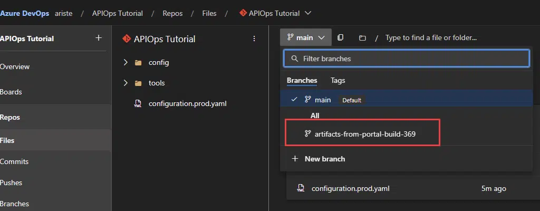Open Commits in the left sidebar
The image size is (540, 211).
pyautogui.click(x=14, y=161)
